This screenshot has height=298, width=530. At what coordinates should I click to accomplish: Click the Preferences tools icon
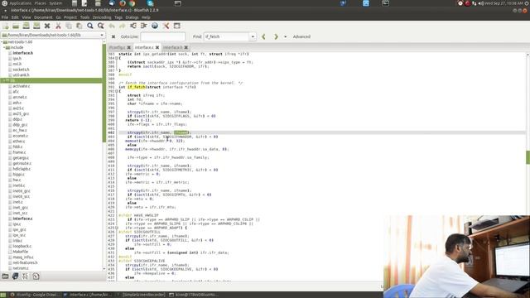pyautogui.click(x=166, y=26)
